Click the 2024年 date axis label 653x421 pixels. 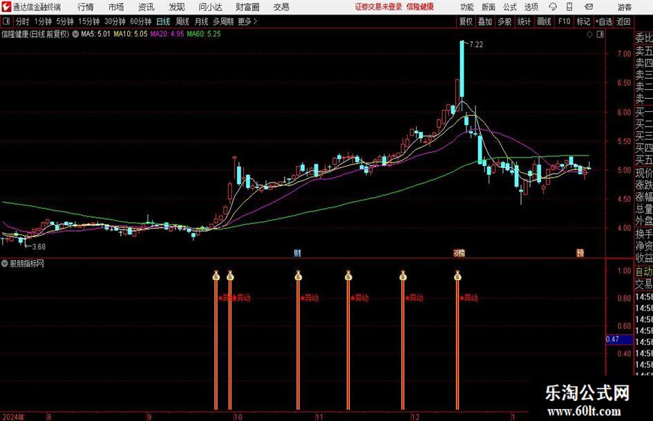point(13,417)
